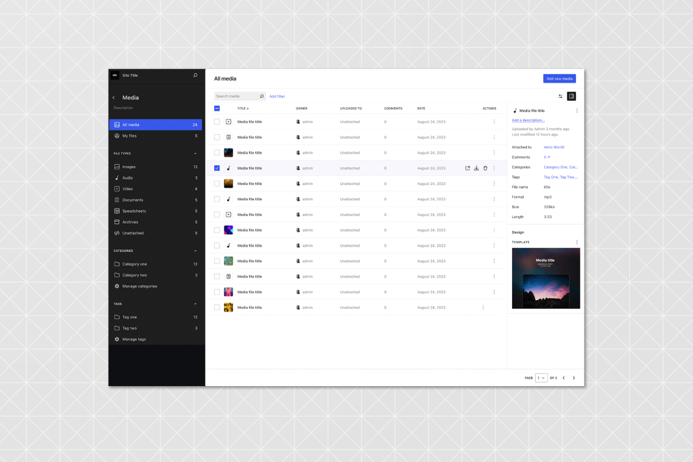Sort by the Title column header
Viewport: 693px width, 462px height.
pos(243,108)
